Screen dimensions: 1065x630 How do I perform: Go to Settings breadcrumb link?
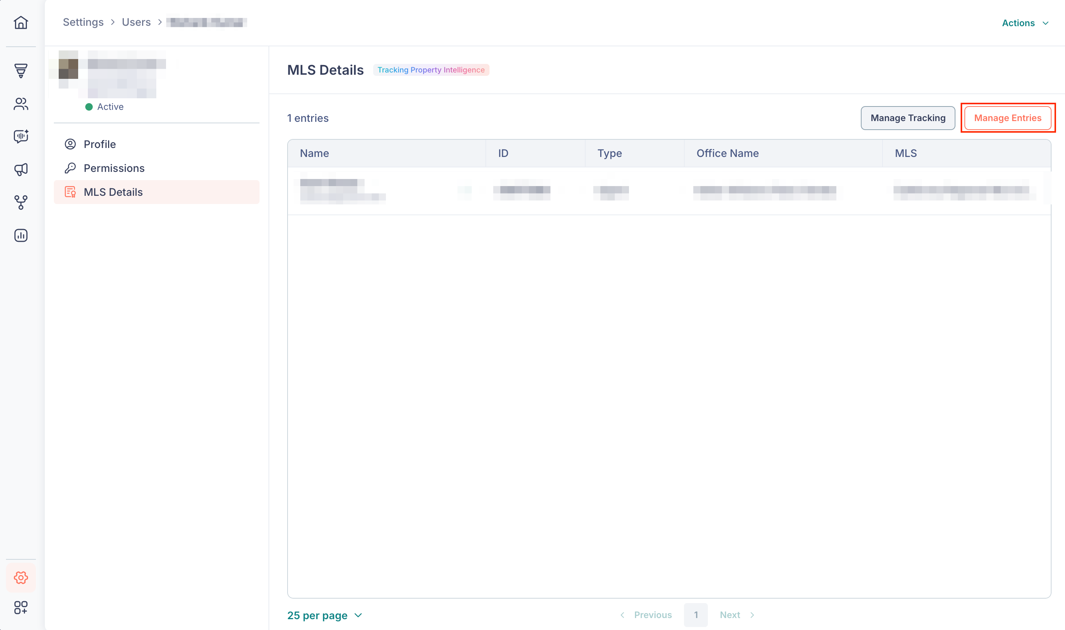point(83,22)
